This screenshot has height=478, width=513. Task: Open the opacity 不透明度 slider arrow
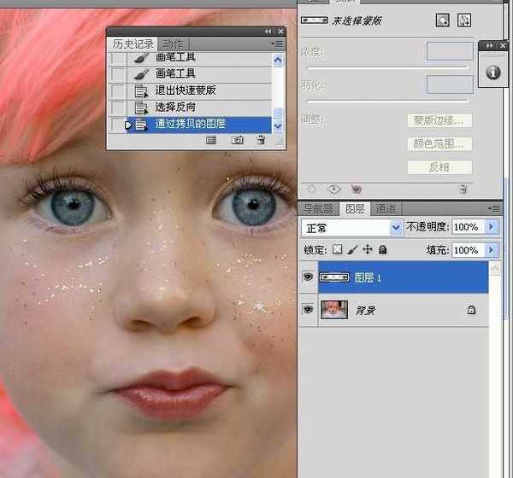[491, 228]
